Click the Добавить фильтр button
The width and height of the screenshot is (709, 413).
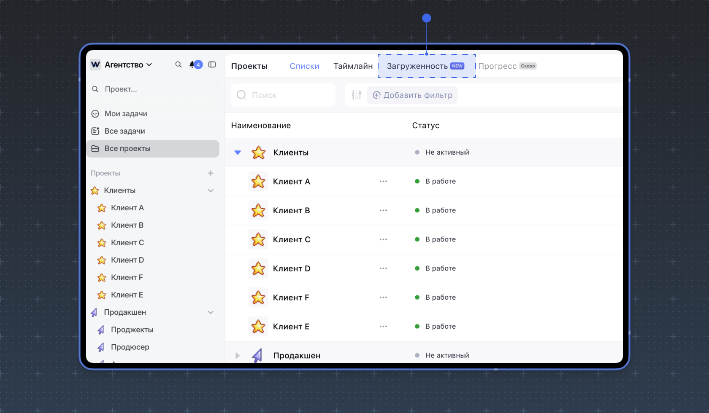(412, 95)
